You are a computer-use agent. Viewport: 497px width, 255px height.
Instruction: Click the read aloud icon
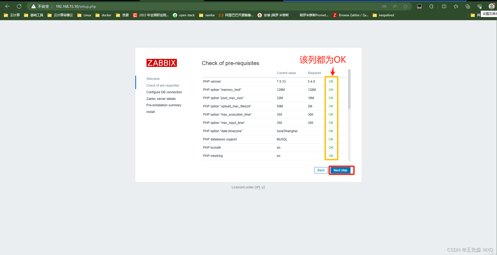tap(395, 6)
